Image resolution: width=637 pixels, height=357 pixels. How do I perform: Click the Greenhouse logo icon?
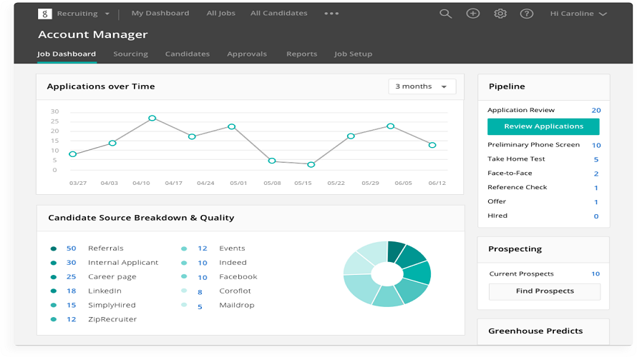tap(44, 14)
